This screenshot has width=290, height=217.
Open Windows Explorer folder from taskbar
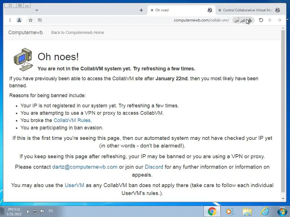pos(247,211)
